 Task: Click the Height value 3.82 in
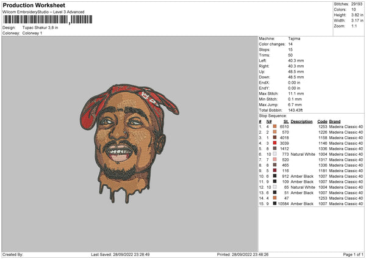[357, 15]
